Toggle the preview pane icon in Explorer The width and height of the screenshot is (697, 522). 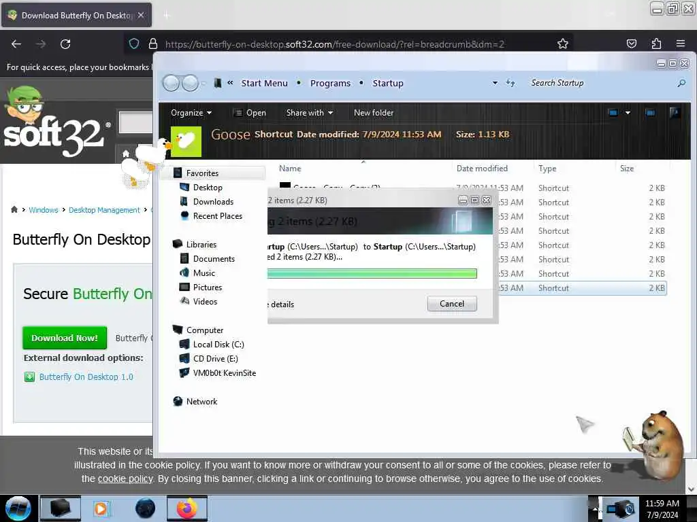pos(650,113)
